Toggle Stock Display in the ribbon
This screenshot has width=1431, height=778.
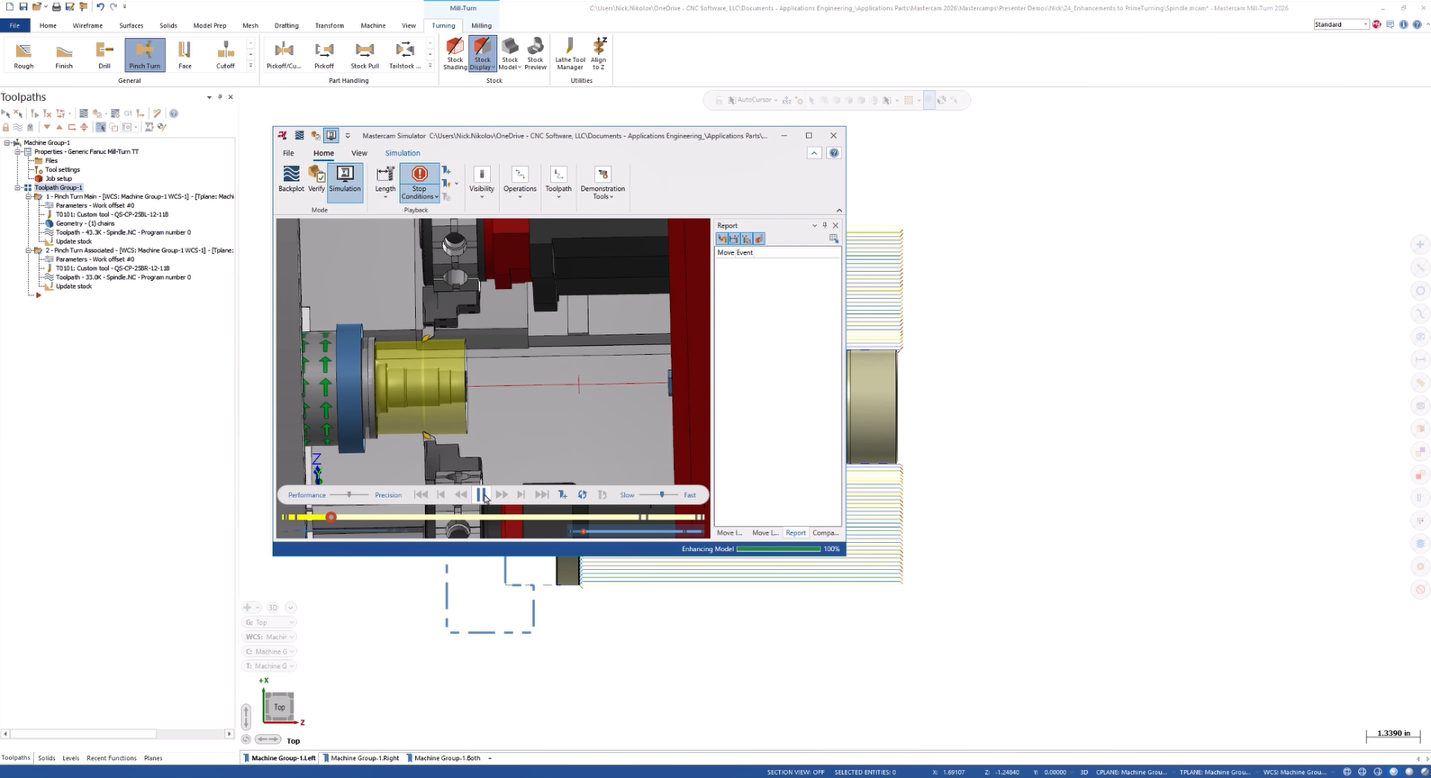tap(483, 54)
